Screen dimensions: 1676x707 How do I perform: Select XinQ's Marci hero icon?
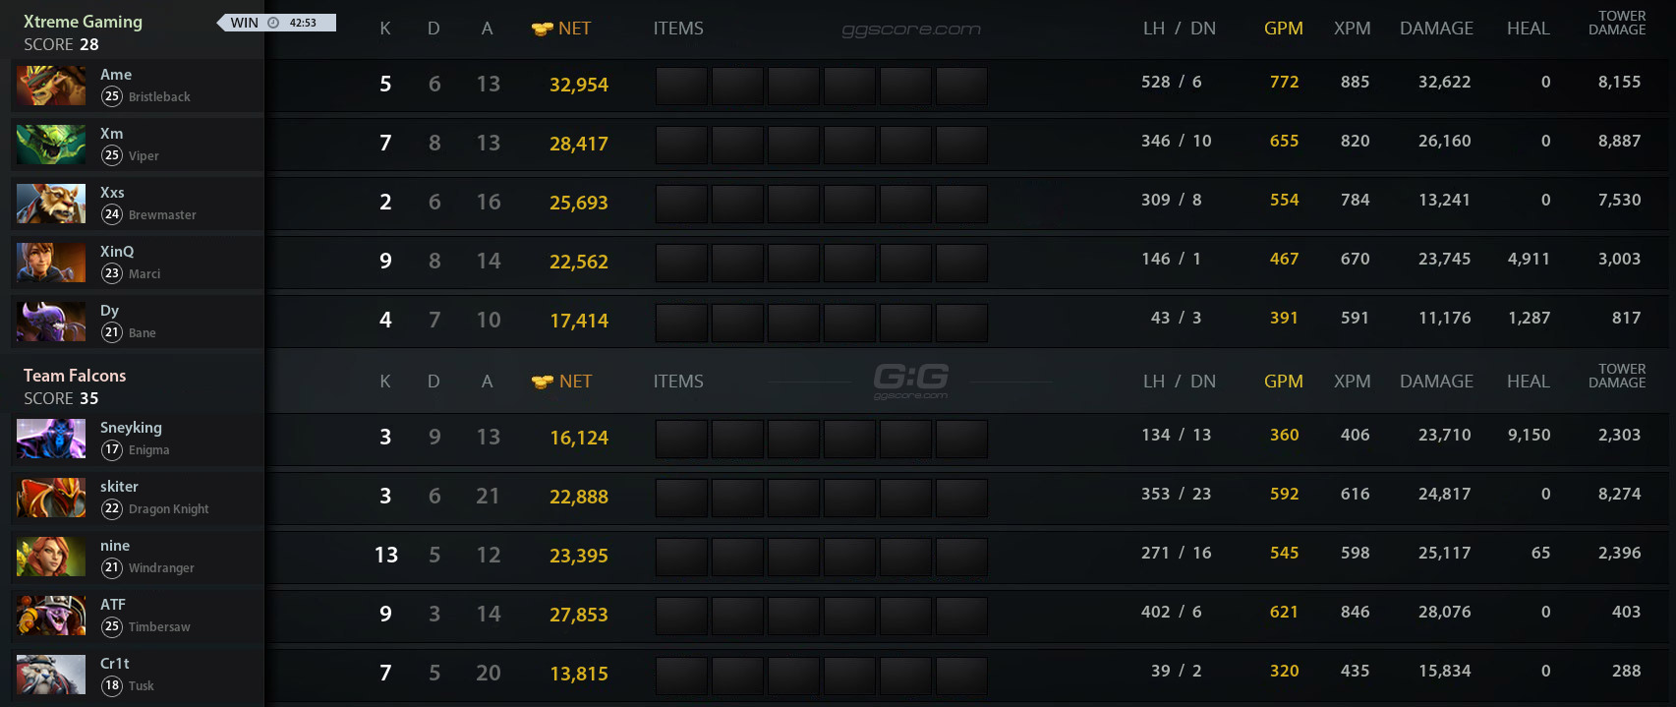pyautogui.click(x=50, y=263)
